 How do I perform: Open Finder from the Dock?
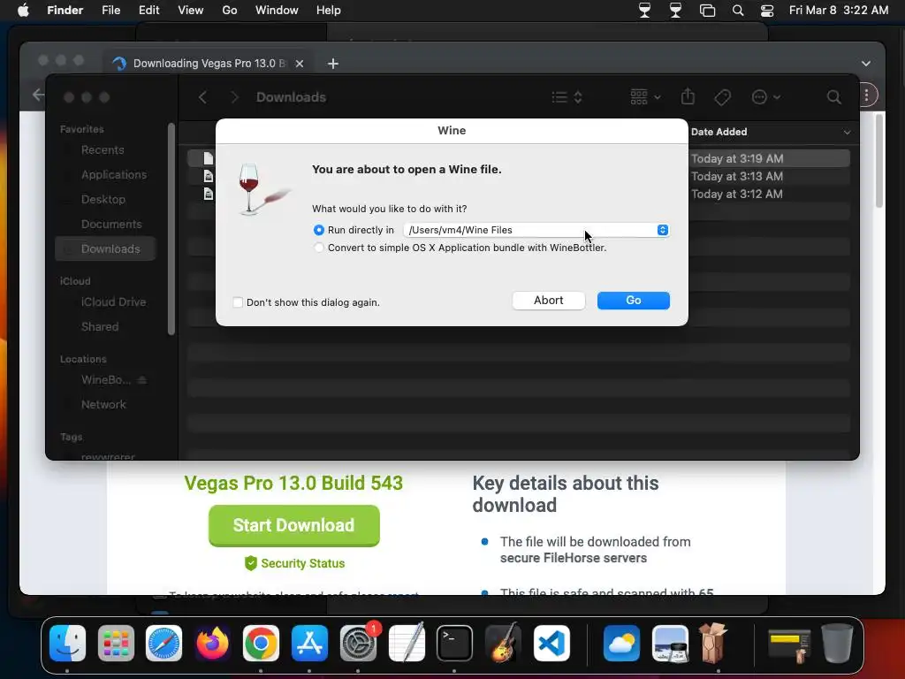tap(67, 644)
